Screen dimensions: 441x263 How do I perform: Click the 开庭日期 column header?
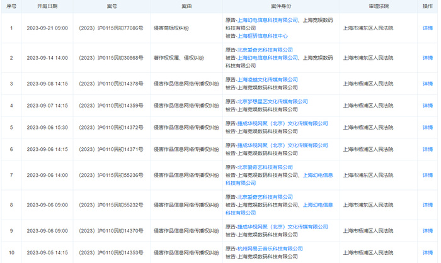[47, 6]
